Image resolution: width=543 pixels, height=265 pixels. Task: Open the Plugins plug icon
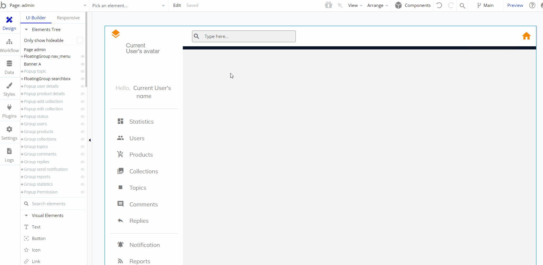(9, 107)
